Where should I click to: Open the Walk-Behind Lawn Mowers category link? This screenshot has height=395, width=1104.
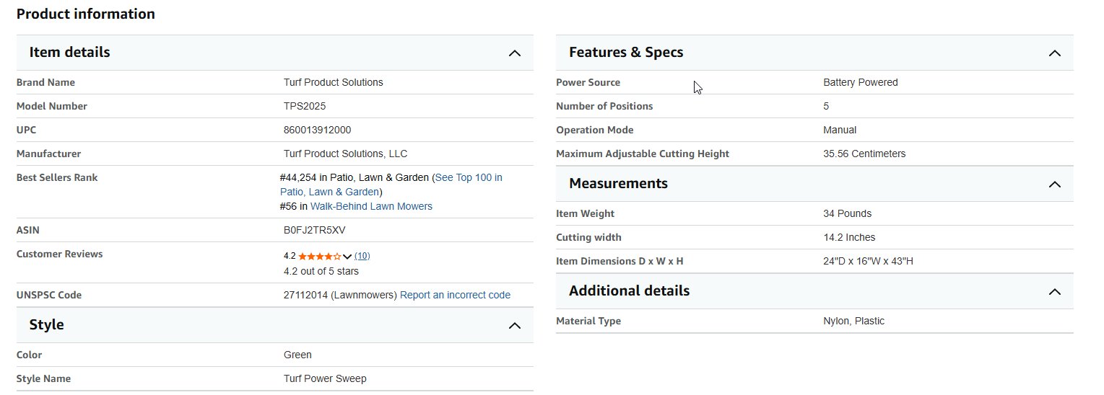tap(371, 206)
